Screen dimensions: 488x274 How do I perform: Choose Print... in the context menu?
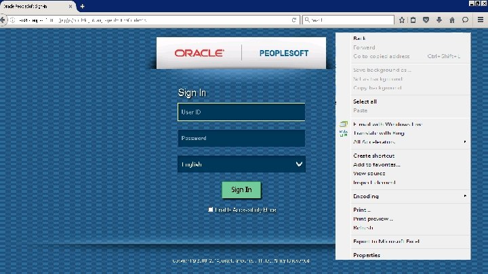point(362,210)
